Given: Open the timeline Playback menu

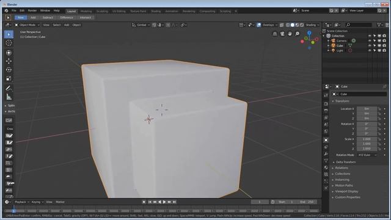Looking at the screenshot, I should [x=21, y=202].
